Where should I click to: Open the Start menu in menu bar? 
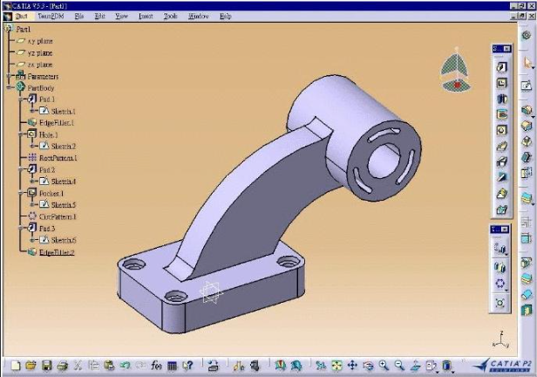21,16
